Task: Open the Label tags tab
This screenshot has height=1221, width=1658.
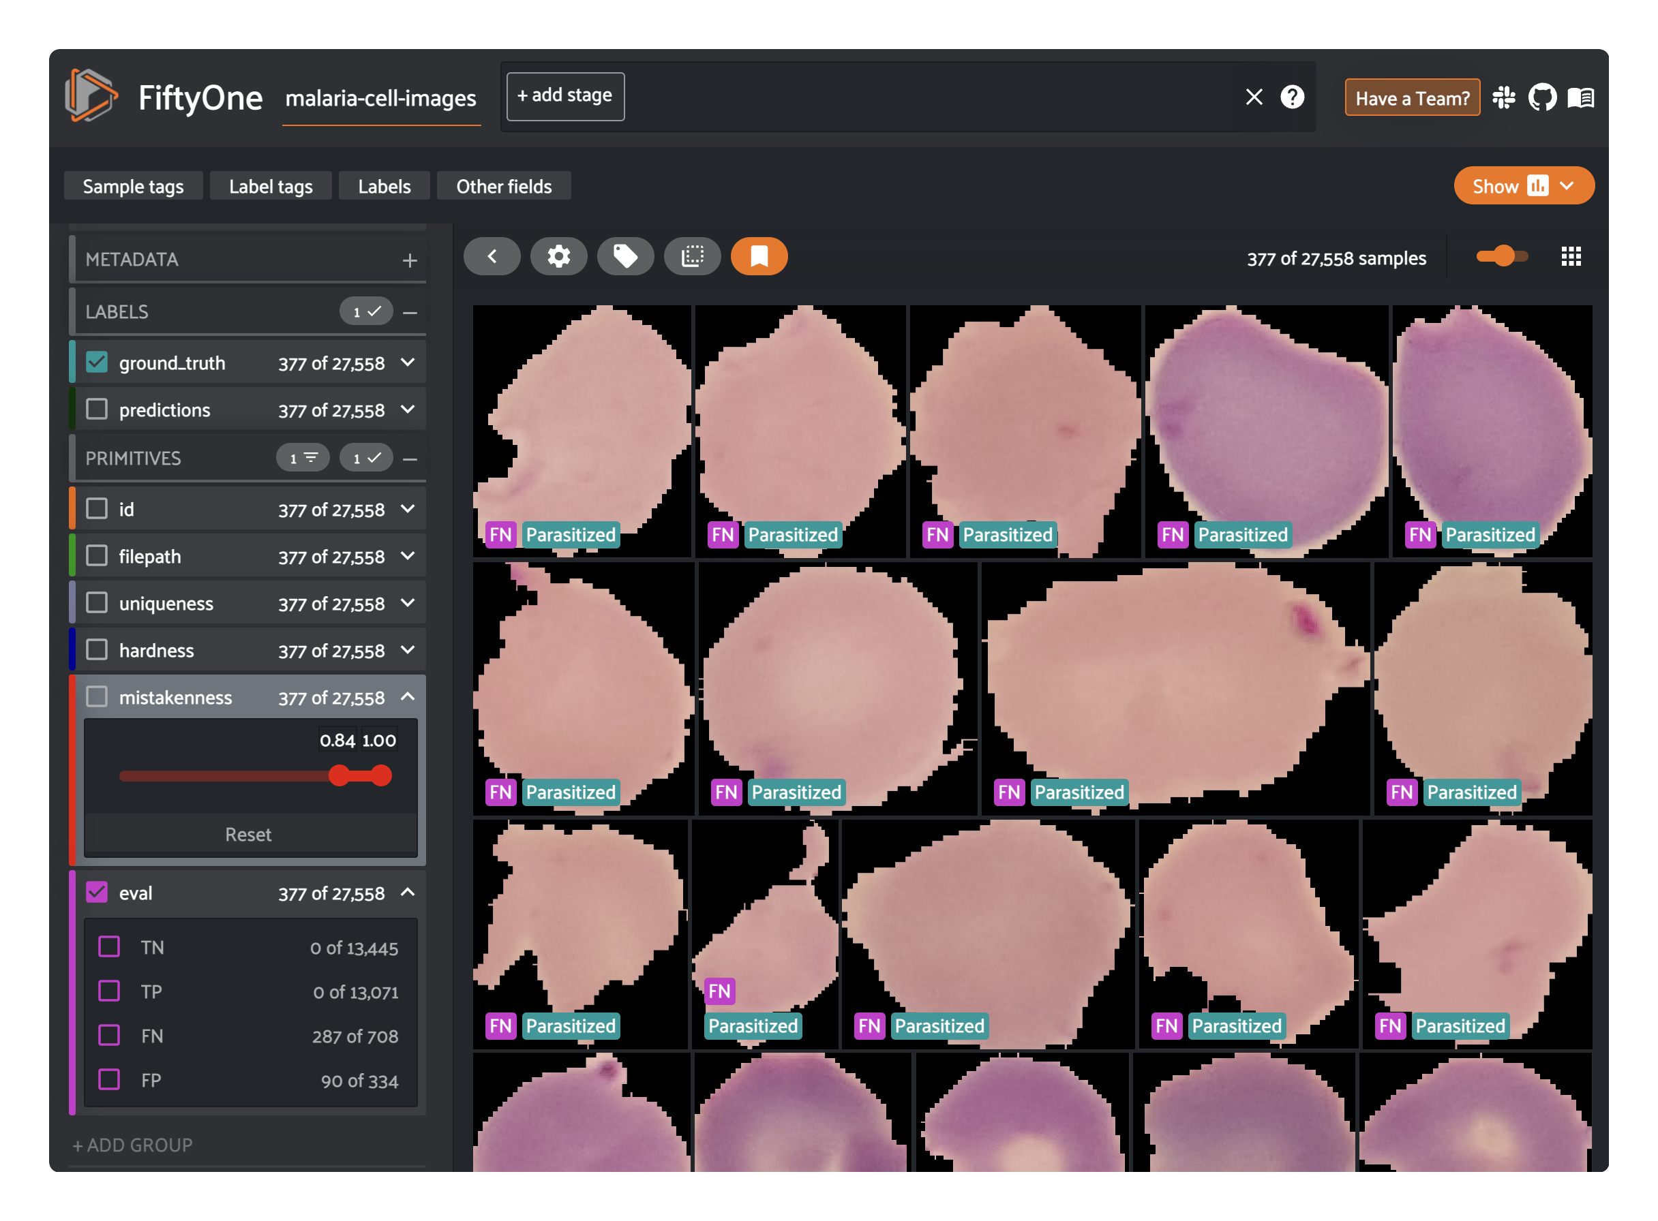Action: point(271,186)
